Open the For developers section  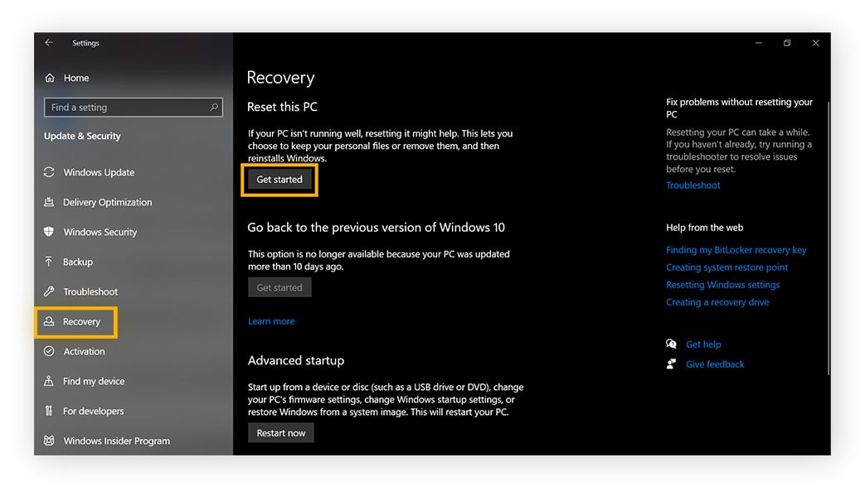(x=93, y=412)
